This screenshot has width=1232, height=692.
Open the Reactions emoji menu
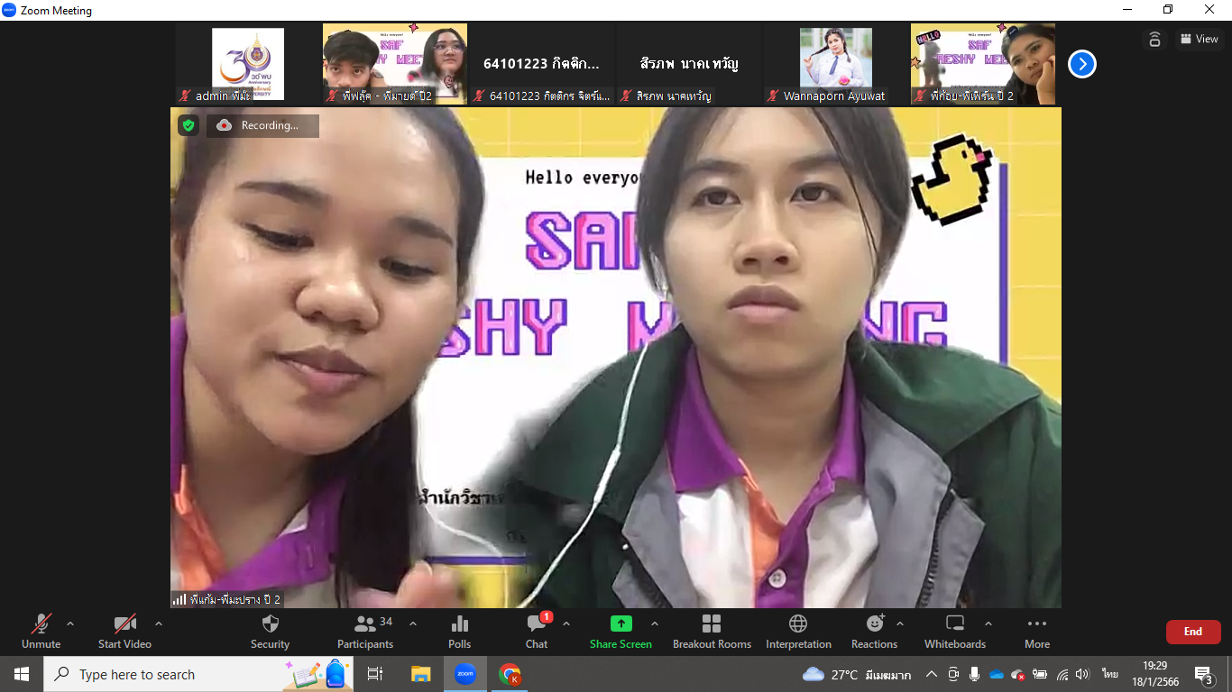coord(874,631)
